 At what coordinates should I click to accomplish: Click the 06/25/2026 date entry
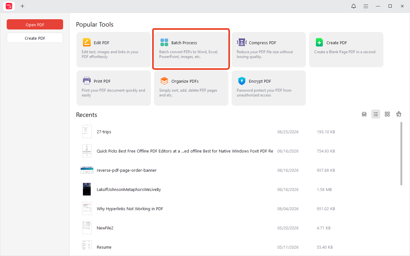pyautogui.click(x=288, y=132)
